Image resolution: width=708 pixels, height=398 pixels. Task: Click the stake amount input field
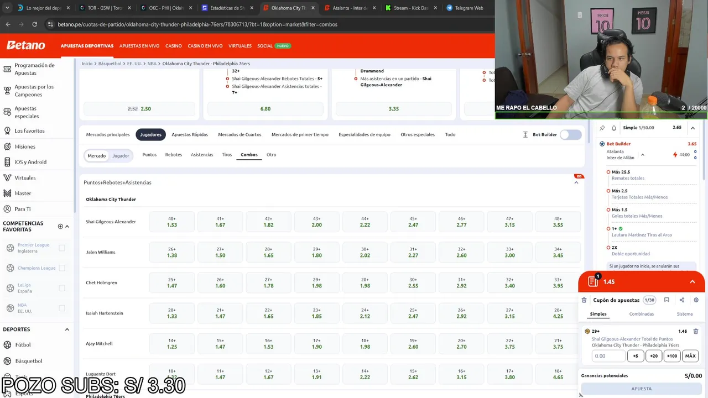pos(608,356)
